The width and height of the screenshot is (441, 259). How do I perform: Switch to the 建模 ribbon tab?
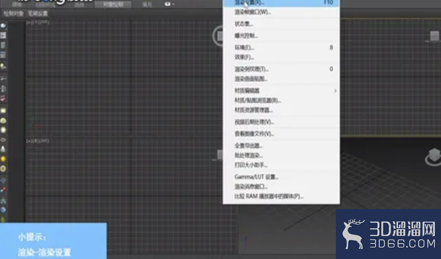(x=17, y=5)
